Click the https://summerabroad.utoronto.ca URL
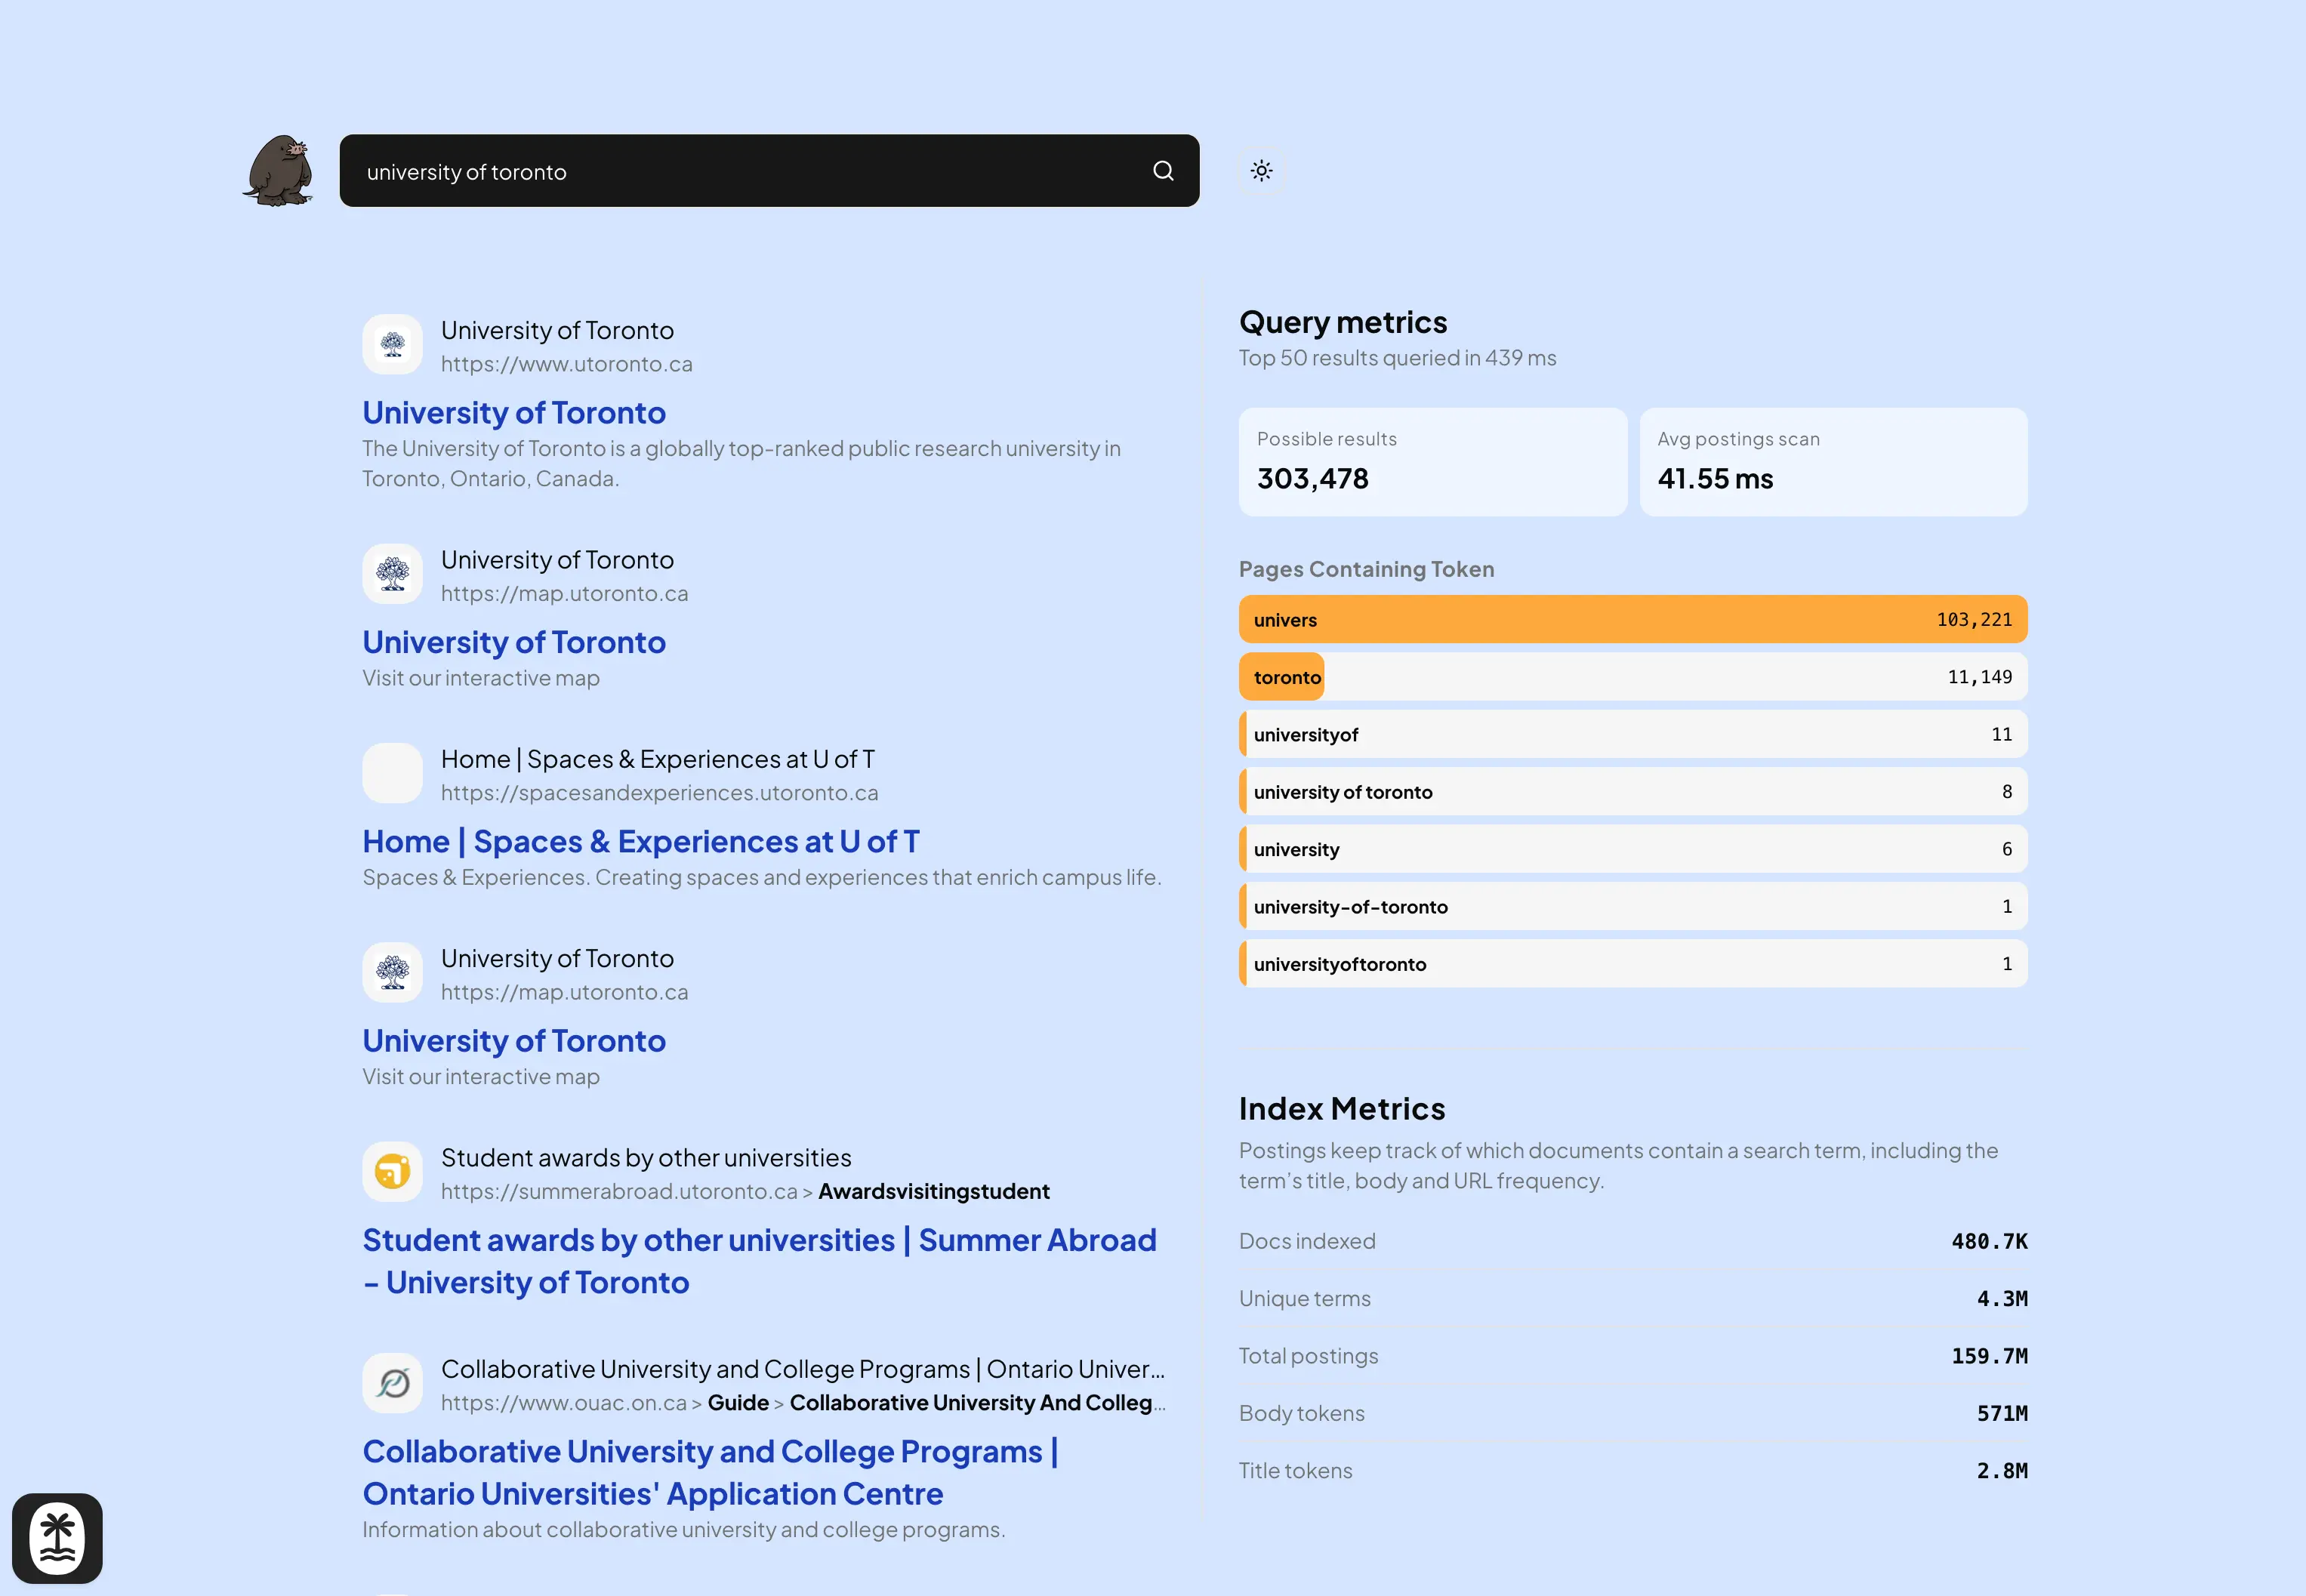 point(619,1191)
